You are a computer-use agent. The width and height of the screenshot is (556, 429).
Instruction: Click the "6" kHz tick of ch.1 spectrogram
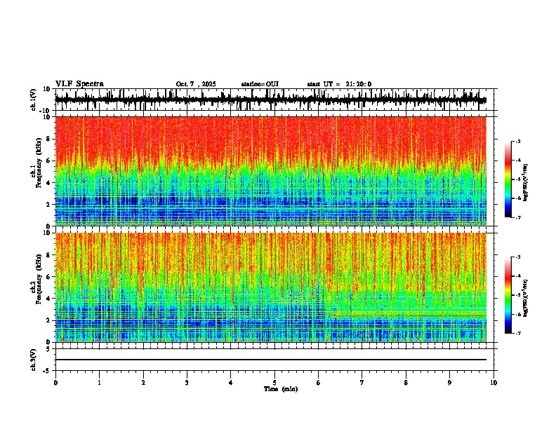[48, 161]
